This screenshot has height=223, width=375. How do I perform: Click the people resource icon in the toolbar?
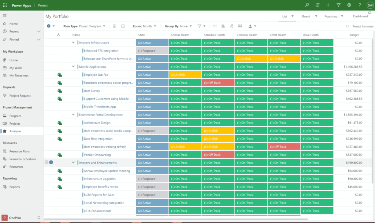pyautogui.click(x=231, y=26)
